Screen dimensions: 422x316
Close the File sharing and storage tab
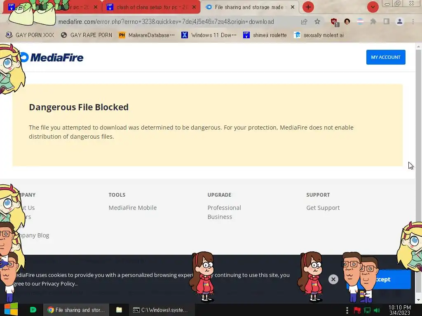coord(293,7)
